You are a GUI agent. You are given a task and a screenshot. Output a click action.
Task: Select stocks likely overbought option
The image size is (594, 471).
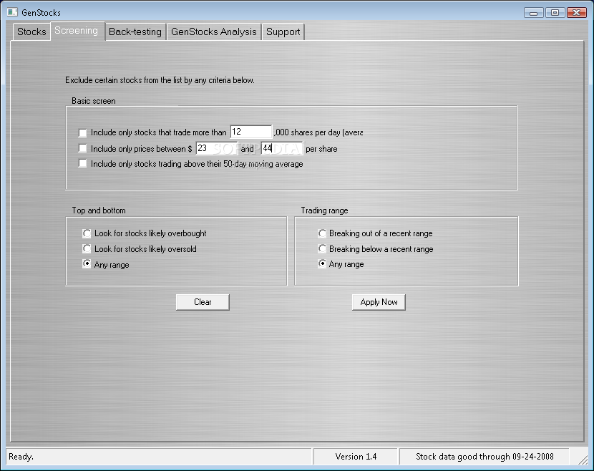[x=87, y=233]
